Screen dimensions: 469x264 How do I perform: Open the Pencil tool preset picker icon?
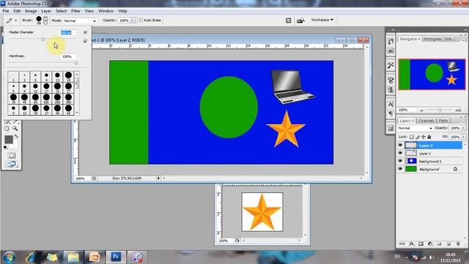coord(11,21)
